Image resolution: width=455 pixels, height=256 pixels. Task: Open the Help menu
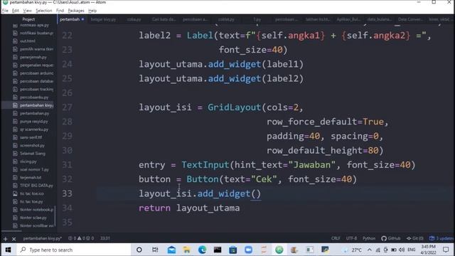[92, 11]
